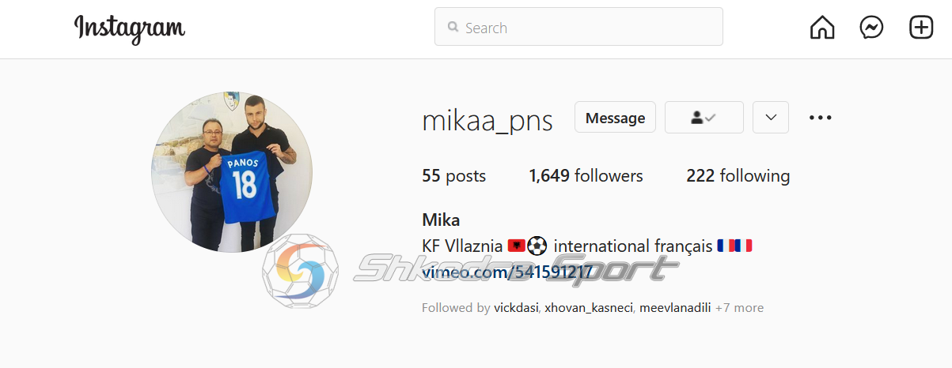Viewport: 952px width, 368px height.
Task: Open follower vickdasi profile
Action: [517, 308]
